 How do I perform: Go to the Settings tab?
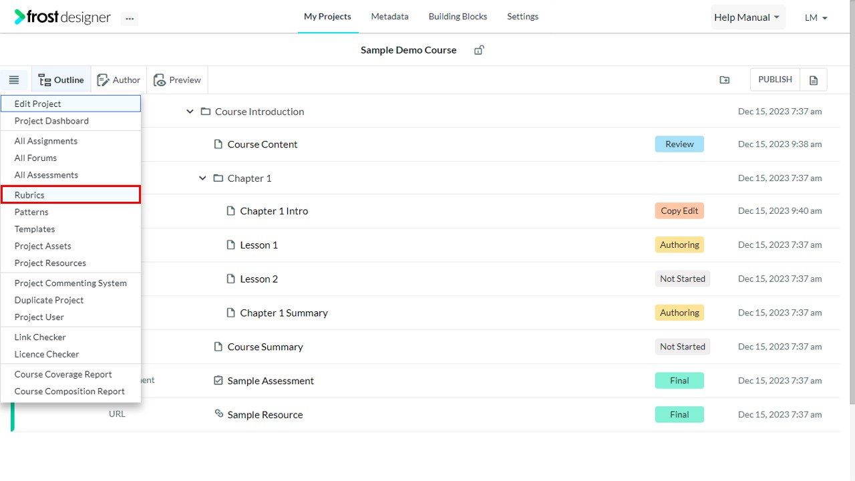tap(522, 17)
